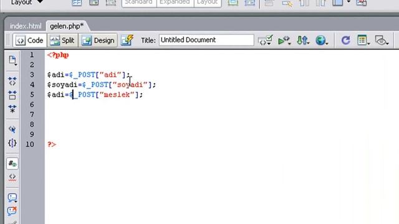
Task: Click Apply Comment icon
Action: click(12, 198)
